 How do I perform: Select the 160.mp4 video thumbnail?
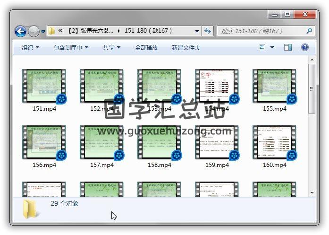tap(274, 142)
